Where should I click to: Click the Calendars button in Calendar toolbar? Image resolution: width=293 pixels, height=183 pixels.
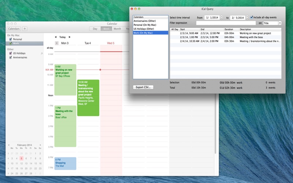click(14, 29)
